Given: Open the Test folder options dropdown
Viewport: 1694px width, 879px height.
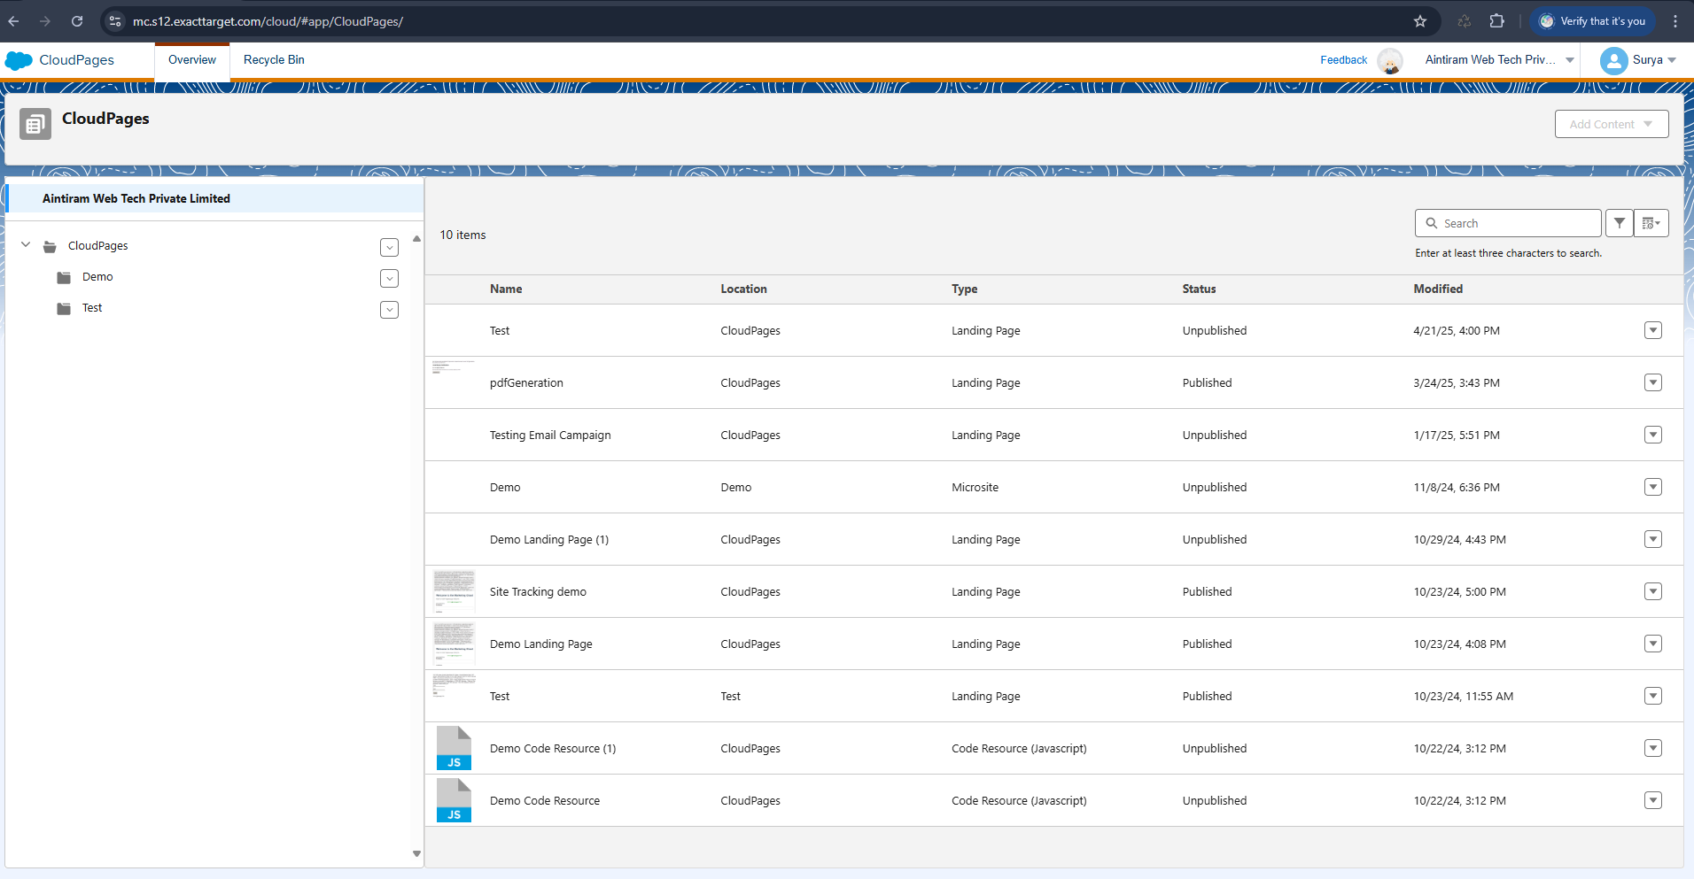Looking at the screenshot, I should (389, 309).
